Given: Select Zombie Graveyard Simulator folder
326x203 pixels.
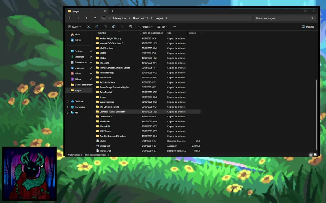Looking at the screenshot, I should (x=113, y=136).
